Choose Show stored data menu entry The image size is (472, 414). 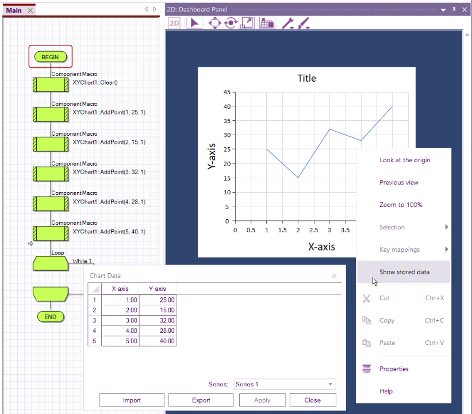pyautogui.click(x=404, y=272)
